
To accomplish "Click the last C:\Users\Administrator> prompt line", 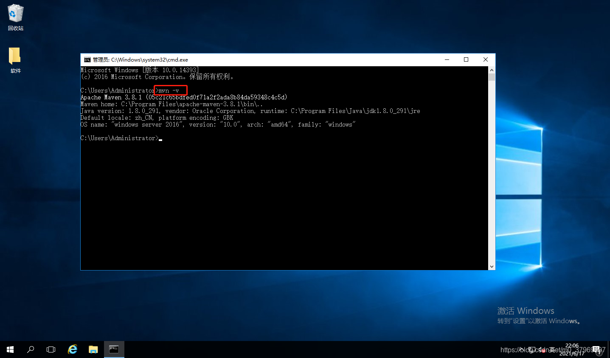I will click(121, 138).
